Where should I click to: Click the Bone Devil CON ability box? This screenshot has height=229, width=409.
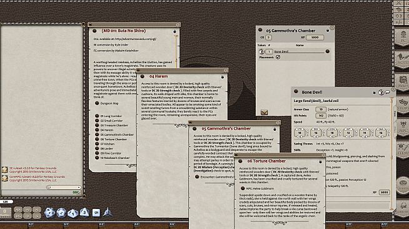pyautogui.click(x=332, y=133)
